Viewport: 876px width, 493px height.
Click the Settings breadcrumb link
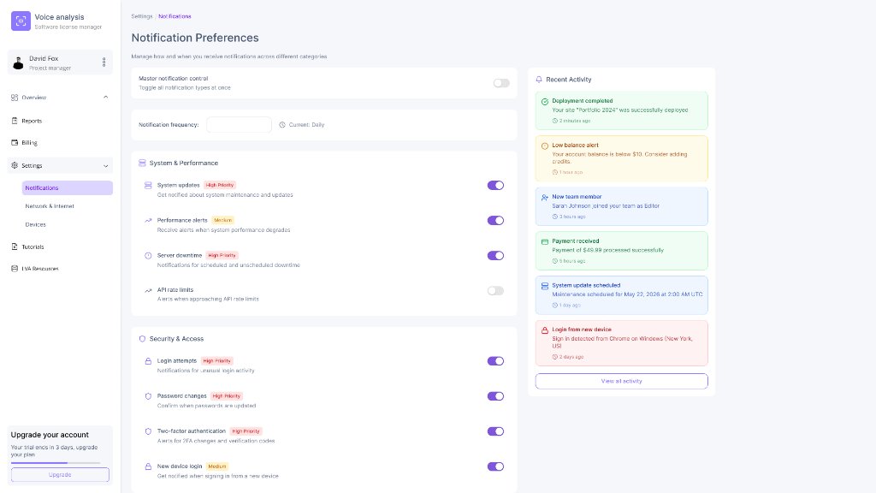(x=142, y=16)
